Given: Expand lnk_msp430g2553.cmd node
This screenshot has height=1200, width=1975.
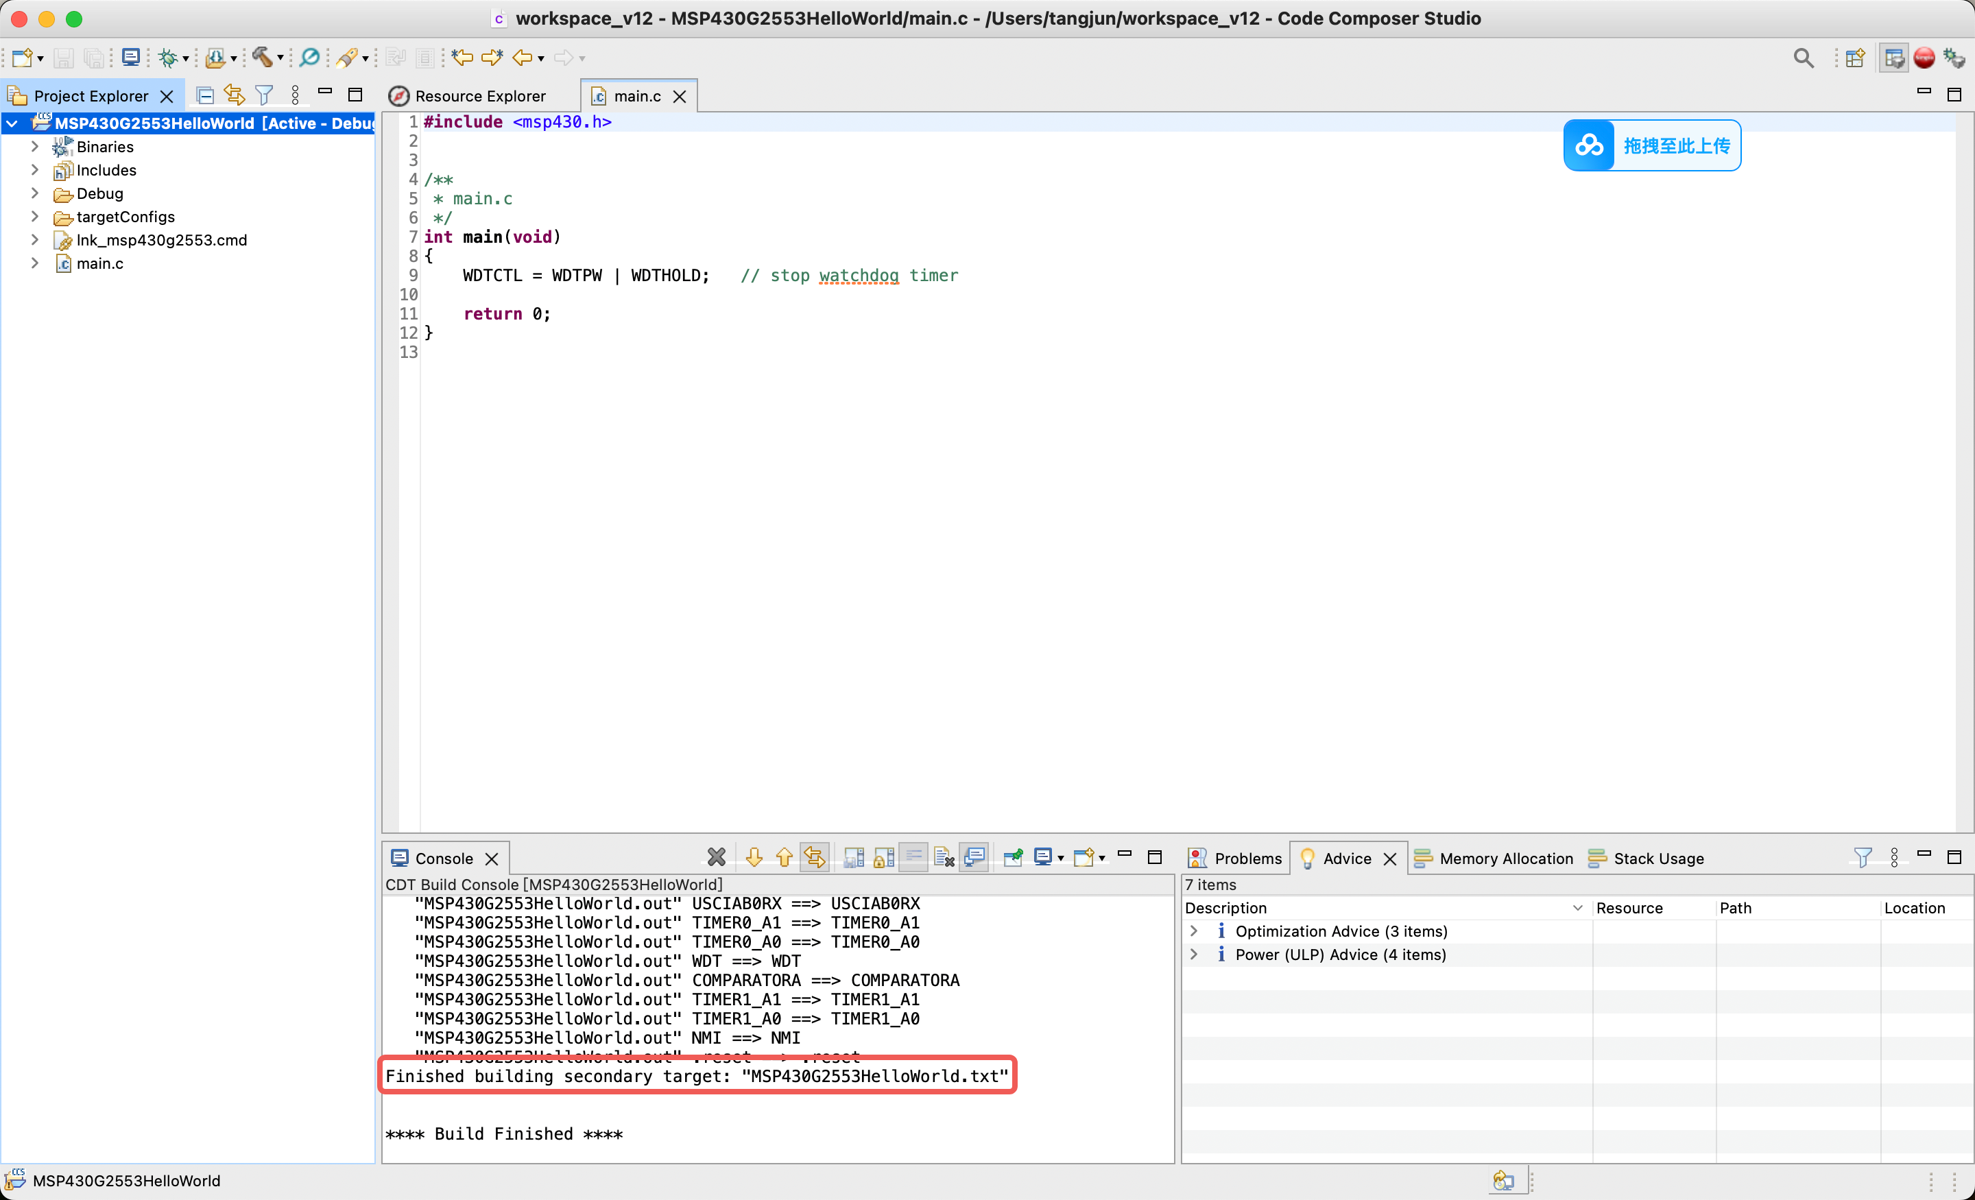Looking at the screenshot, I should click(34, 240).
